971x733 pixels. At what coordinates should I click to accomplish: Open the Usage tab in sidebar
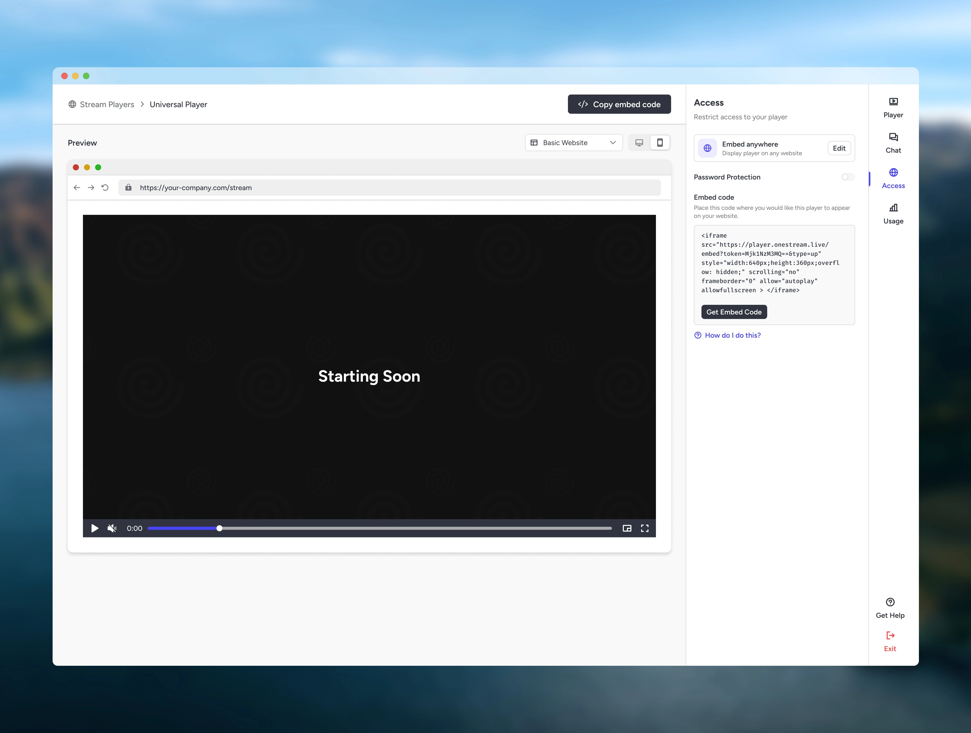pyautogui.click(x=893, y=214)
